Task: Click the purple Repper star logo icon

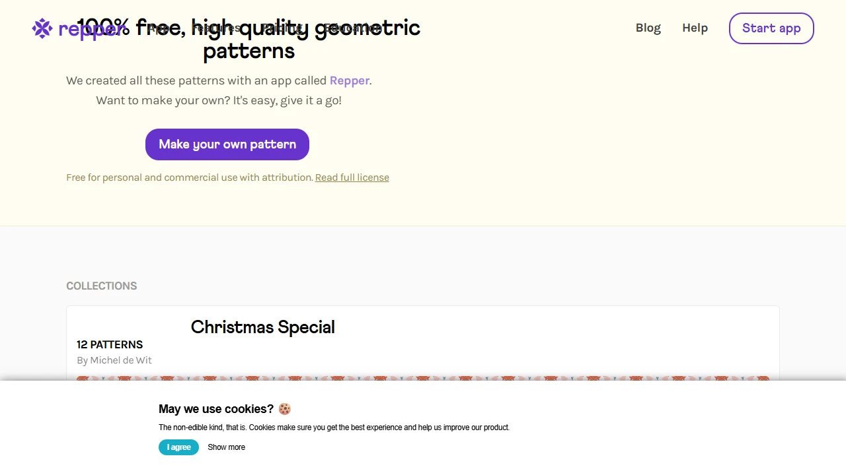Action: click(x=42, y=28)
